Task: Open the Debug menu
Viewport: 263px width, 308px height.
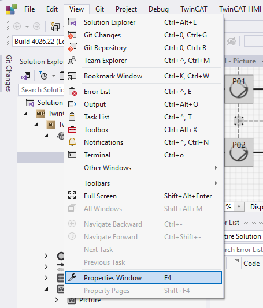Action: [158, 9]
